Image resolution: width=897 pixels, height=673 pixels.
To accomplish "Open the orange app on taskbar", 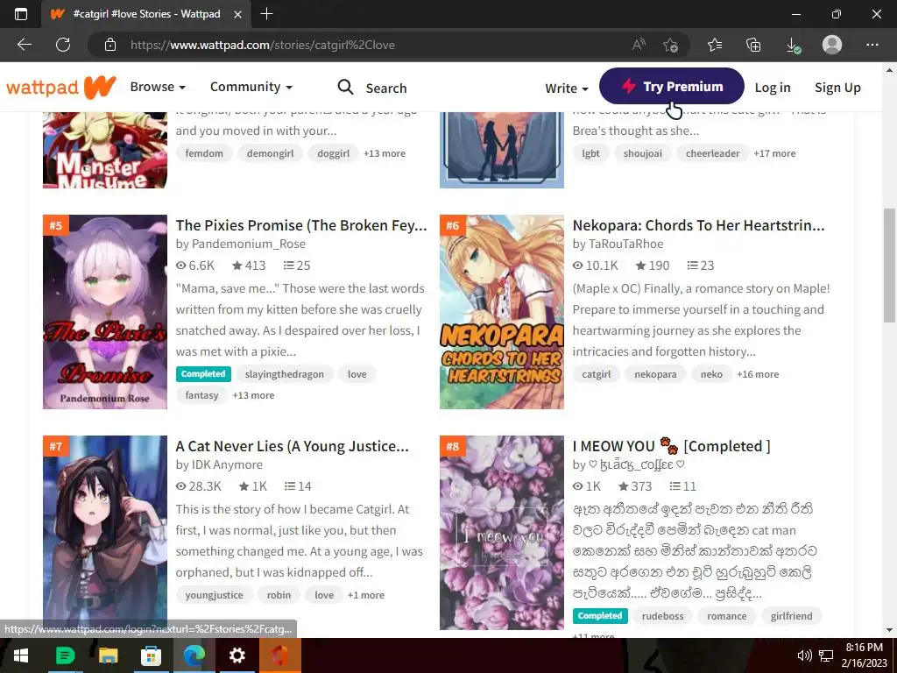I will tap(279, 655).
